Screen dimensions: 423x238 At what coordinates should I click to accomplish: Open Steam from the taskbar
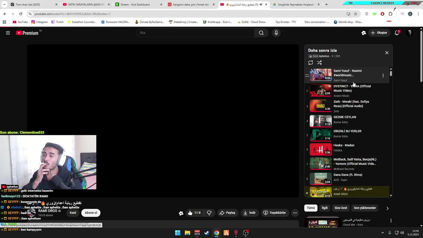(x=207, y=233)
